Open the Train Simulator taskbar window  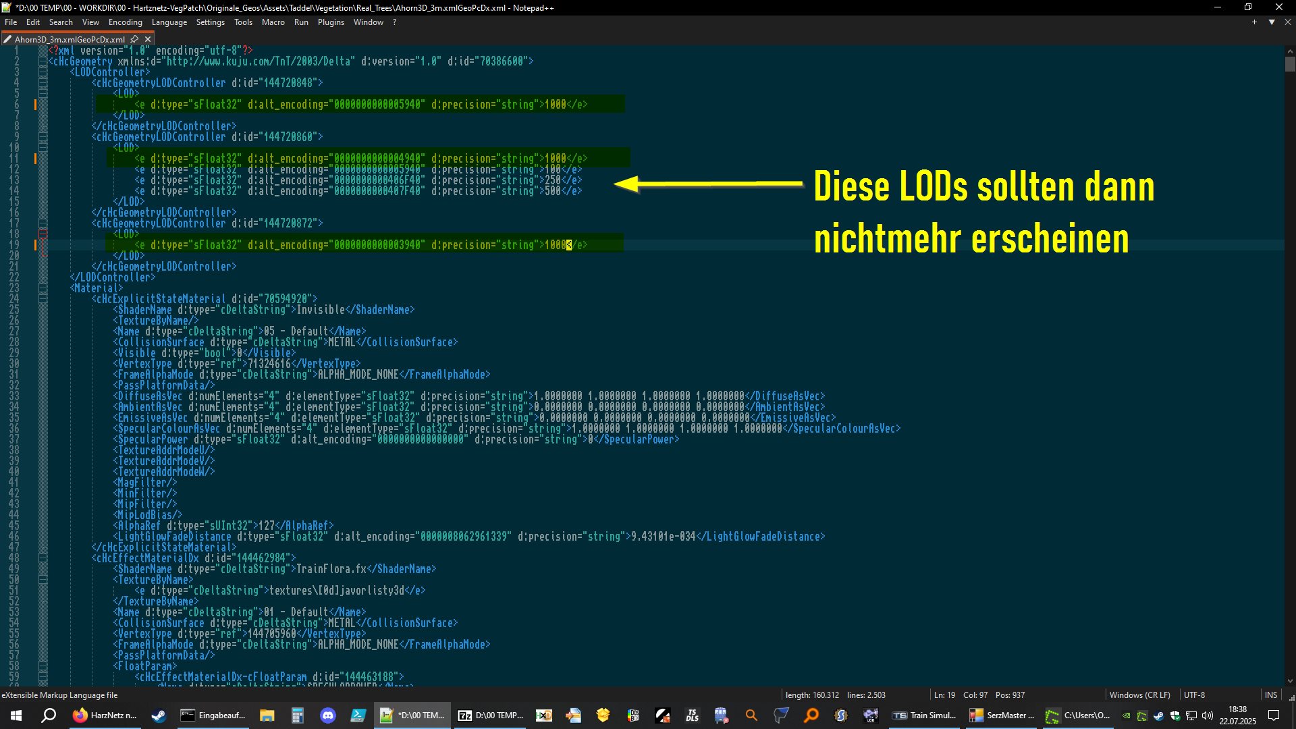coord(924,715)
